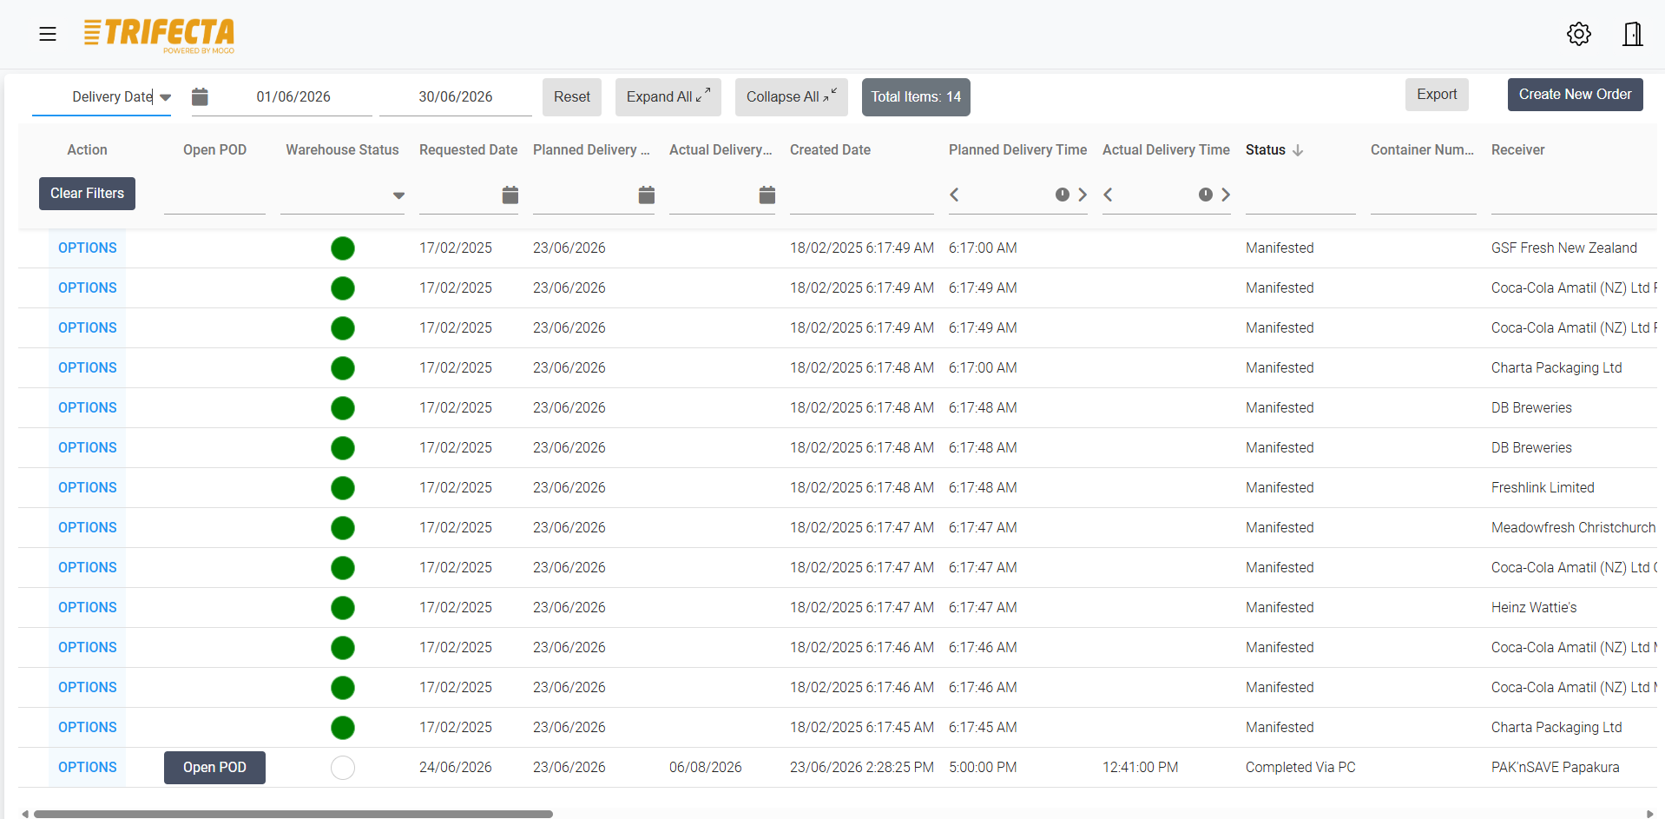Open the date range calendar icon

(200, 96)
